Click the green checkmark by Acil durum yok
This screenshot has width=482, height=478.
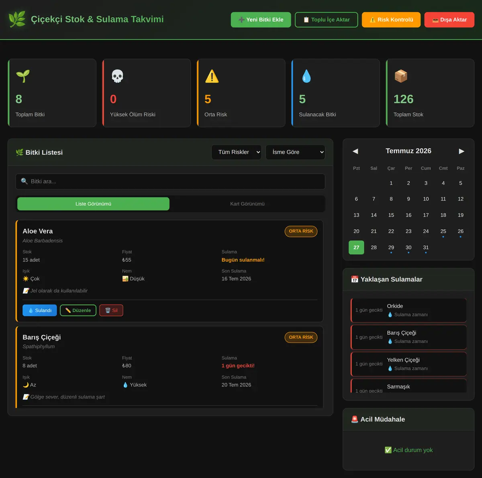[388, 450]
